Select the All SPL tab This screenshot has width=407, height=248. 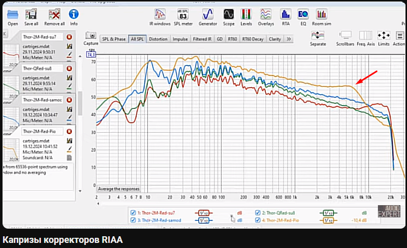[x=137, y=39]
